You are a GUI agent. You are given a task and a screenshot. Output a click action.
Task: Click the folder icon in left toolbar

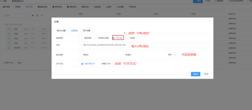(42, 16)
